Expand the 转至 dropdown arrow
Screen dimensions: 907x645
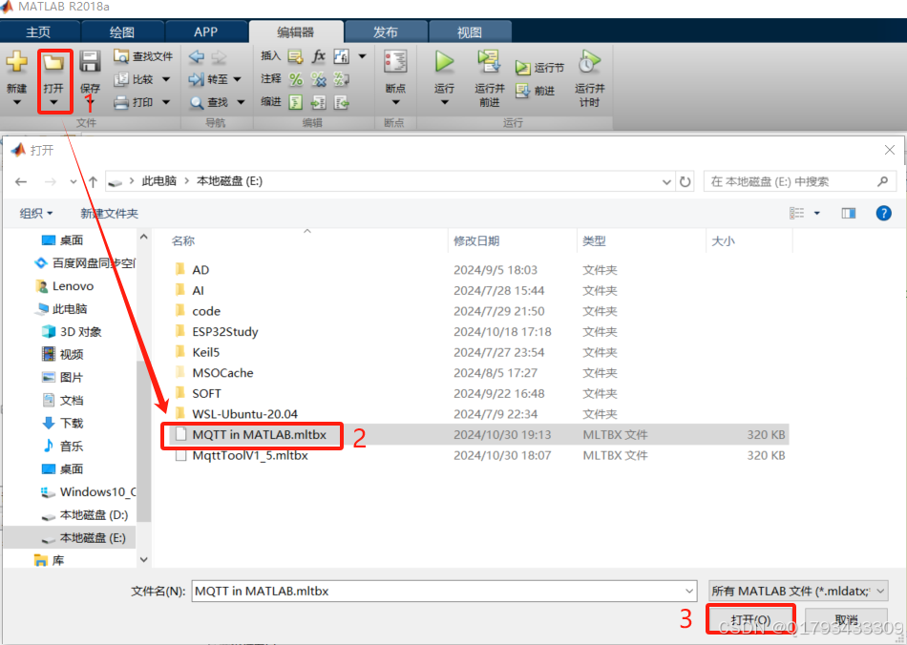237,79
